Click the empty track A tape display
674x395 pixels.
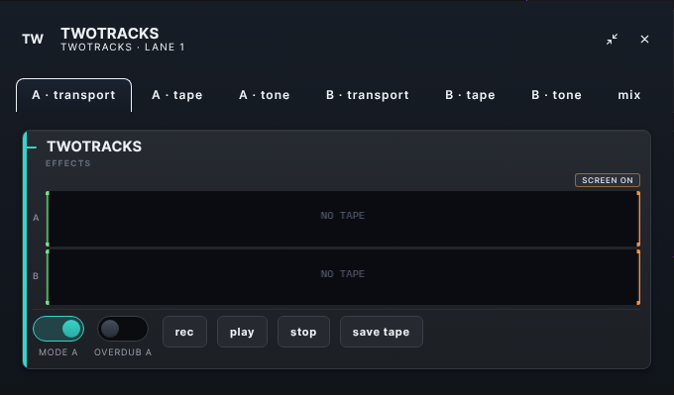coord(343,219)
